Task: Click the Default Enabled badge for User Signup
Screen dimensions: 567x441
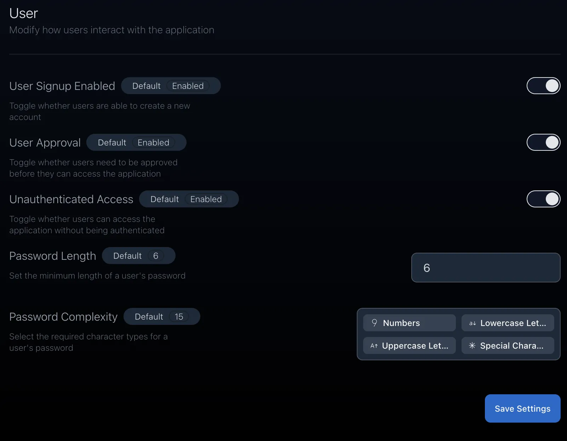Action: 171,86
